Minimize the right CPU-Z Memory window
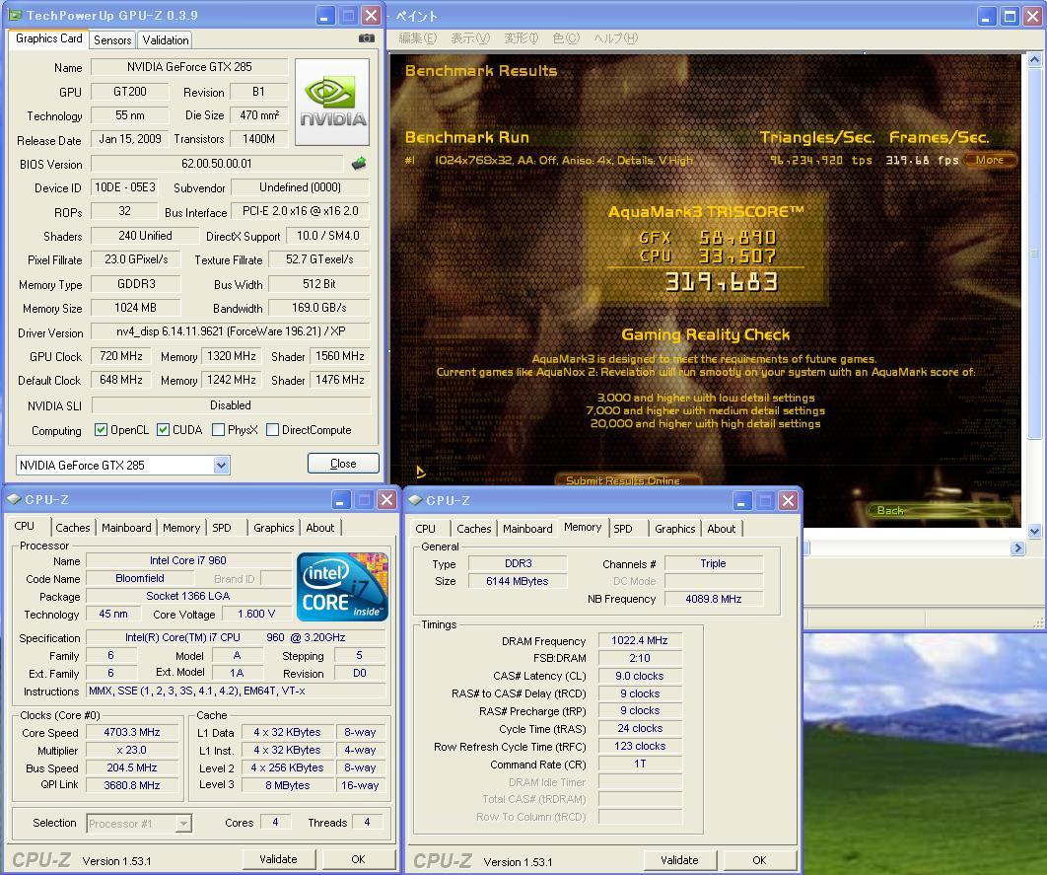This screenshot has height=875, width=1047. pos(742,500)
